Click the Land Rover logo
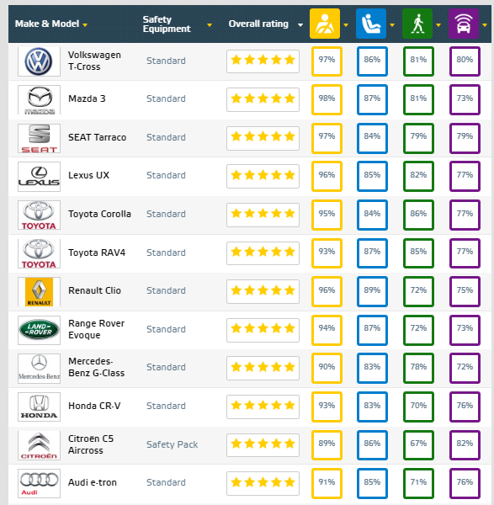 [x=39, y=330]
